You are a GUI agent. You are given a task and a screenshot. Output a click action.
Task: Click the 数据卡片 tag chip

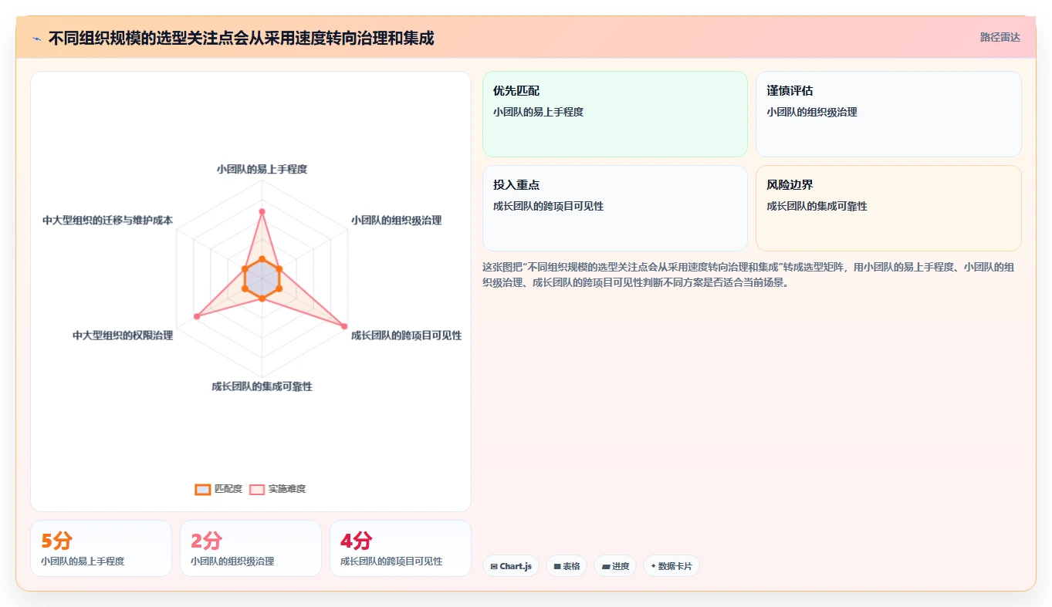671,566
